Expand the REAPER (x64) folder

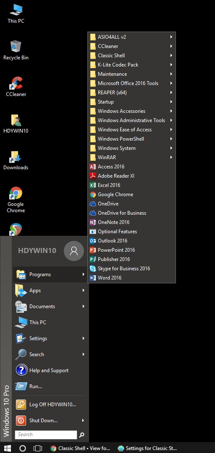(132, 93)
